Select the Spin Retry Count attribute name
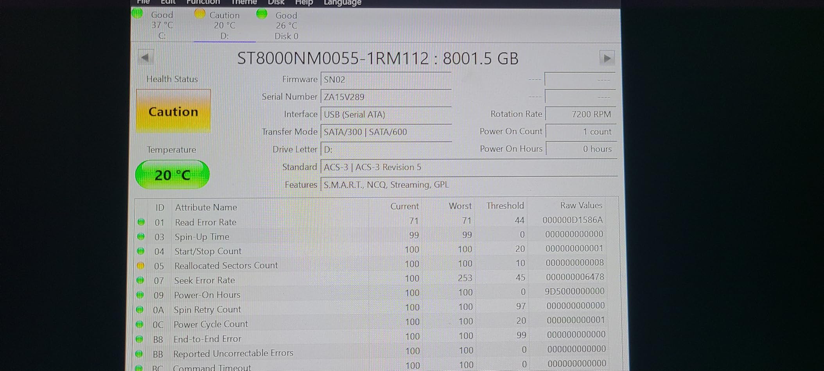 click(x=207, y=310)
